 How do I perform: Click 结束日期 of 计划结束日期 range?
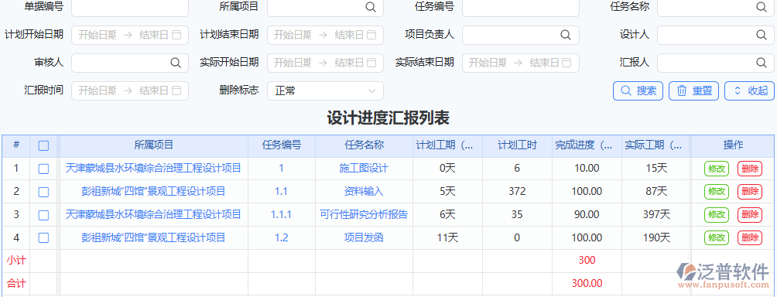[349, 35]
